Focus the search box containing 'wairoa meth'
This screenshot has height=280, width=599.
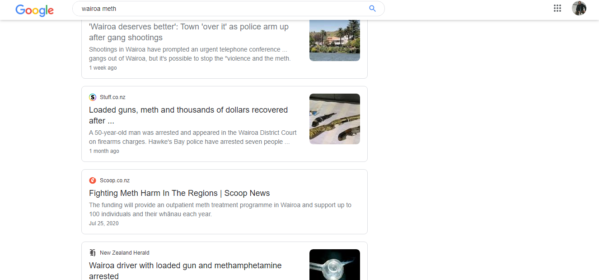[x=221, y=9]
